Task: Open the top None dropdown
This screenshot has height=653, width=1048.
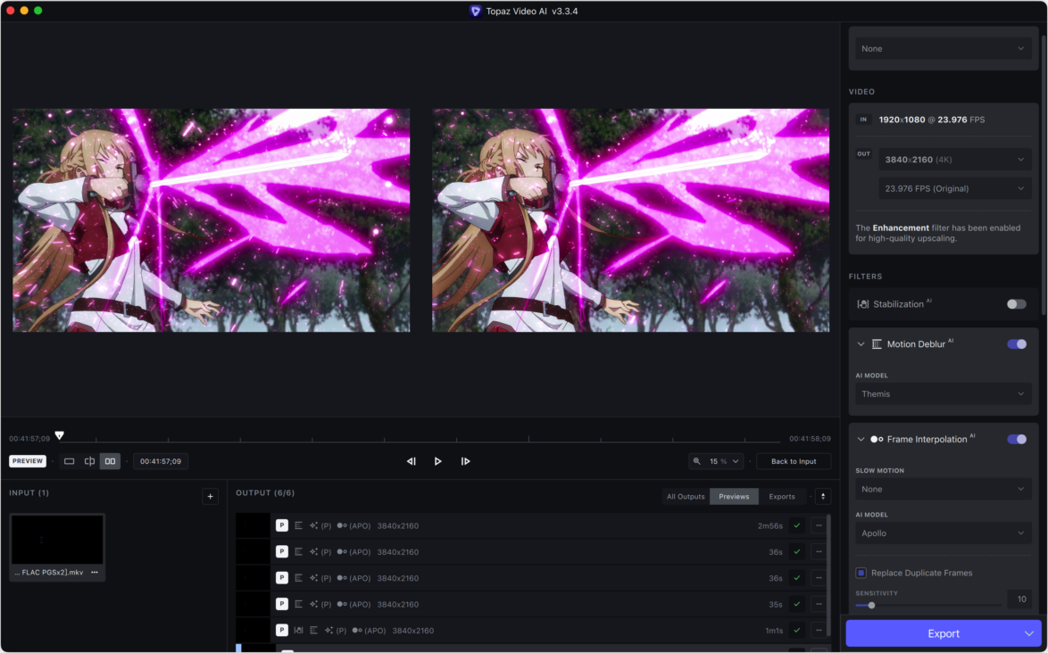Action: coord(943,49)
